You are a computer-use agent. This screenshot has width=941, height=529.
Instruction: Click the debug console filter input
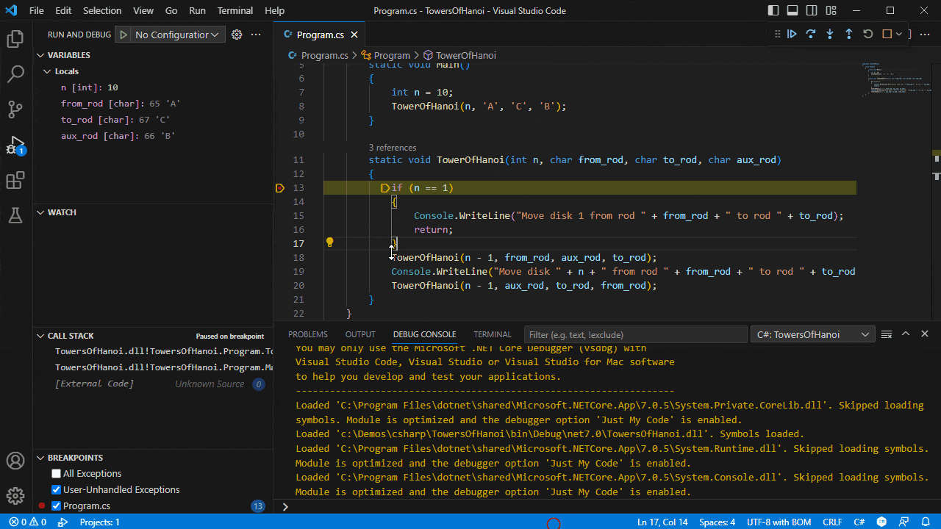tap(635, 334)
